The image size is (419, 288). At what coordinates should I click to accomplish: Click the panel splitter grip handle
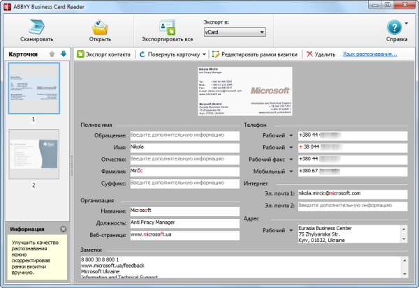point(72,166)
